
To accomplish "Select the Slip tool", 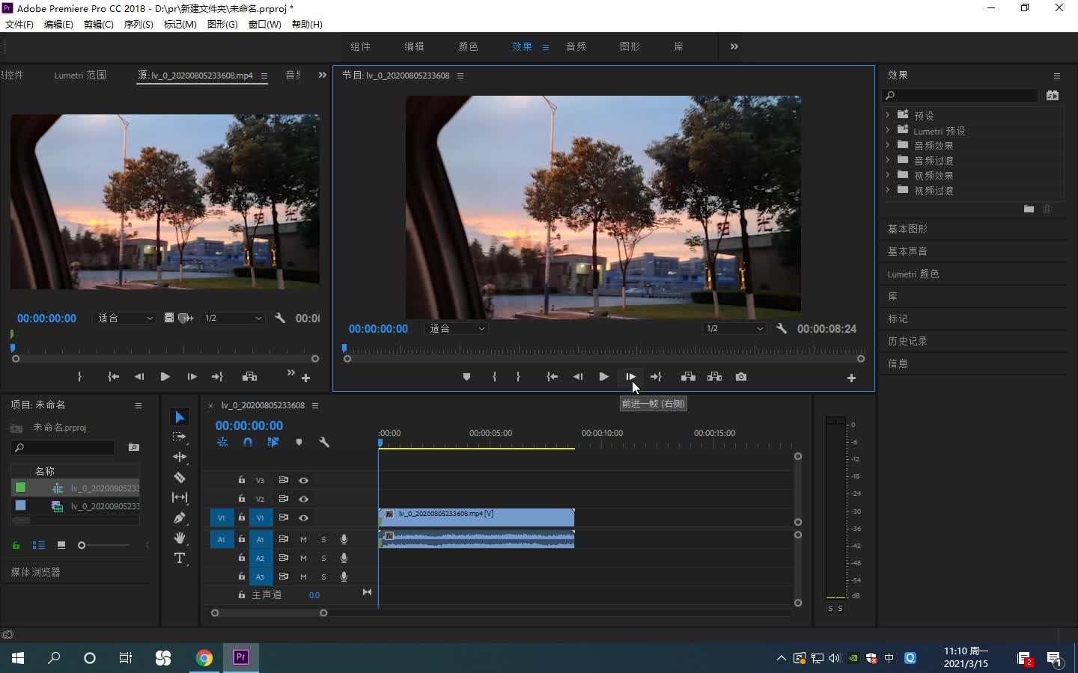I will coord(180,497).
